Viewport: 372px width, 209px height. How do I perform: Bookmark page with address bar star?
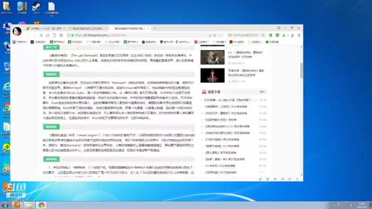pos(215,35)
